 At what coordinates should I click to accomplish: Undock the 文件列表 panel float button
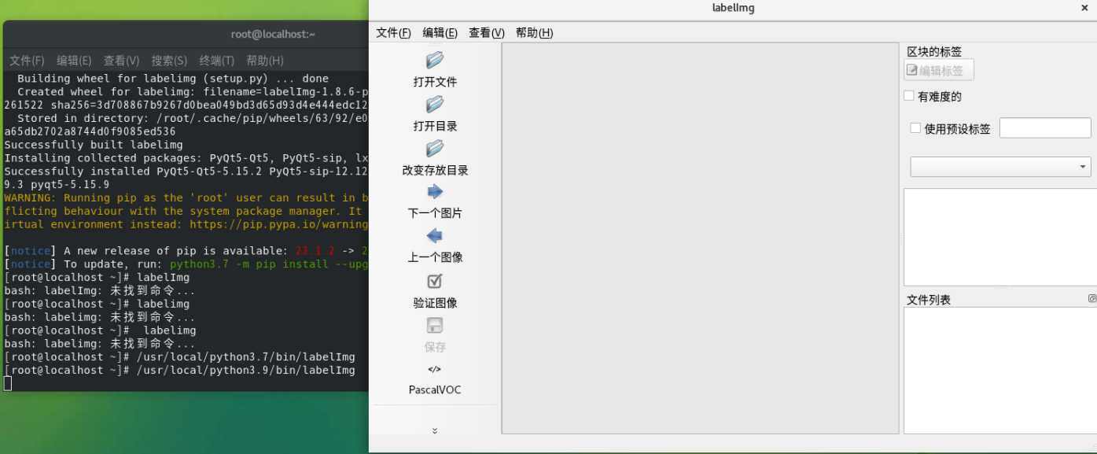point(1092,299)
